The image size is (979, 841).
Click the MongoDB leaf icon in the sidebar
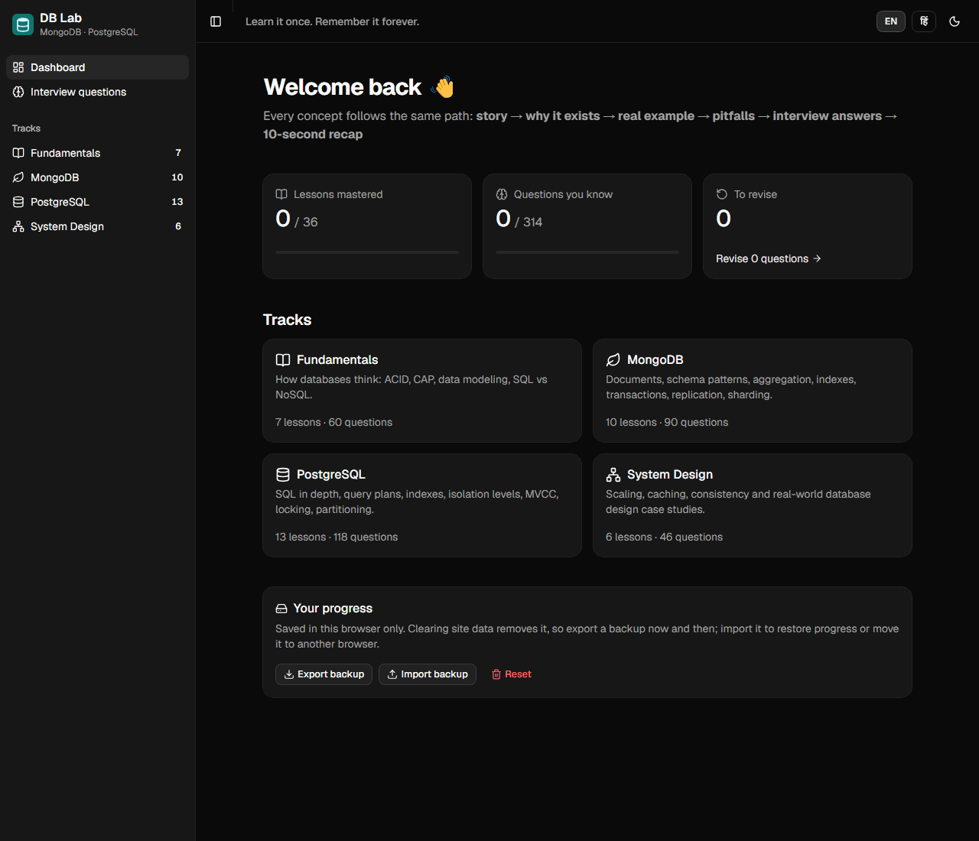pyautogui.click(x=18, y=177)
